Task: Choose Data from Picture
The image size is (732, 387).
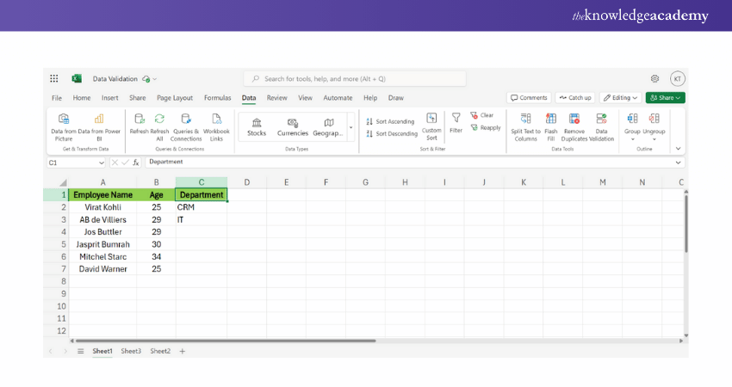Action: click(x=63, y=120)
